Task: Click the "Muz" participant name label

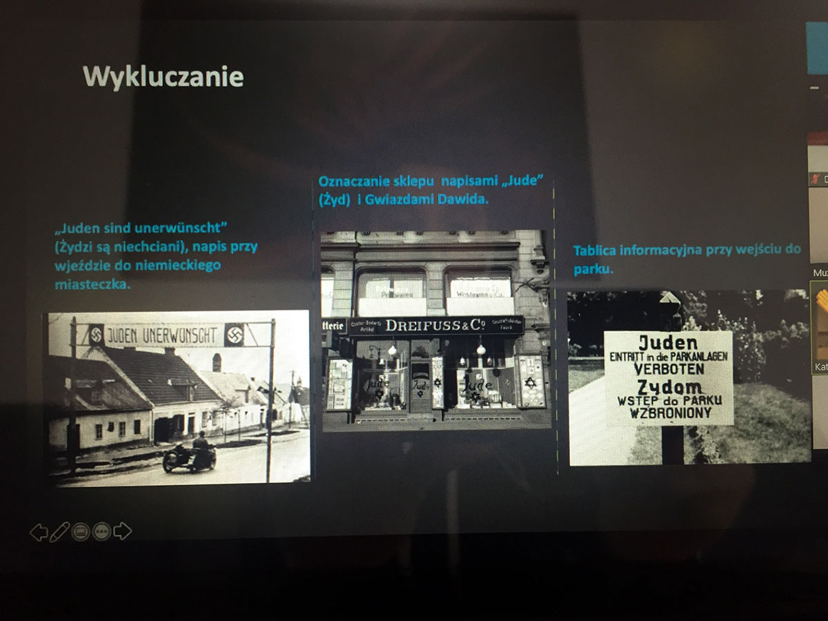Action: click(x=820, y=273)
